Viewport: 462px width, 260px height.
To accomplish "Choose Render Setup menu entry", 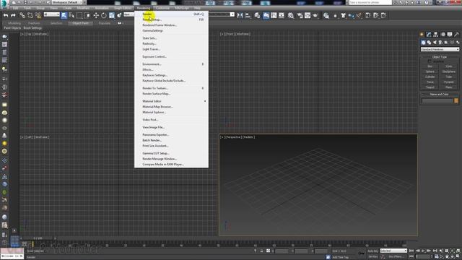I will tap(171, 19).
